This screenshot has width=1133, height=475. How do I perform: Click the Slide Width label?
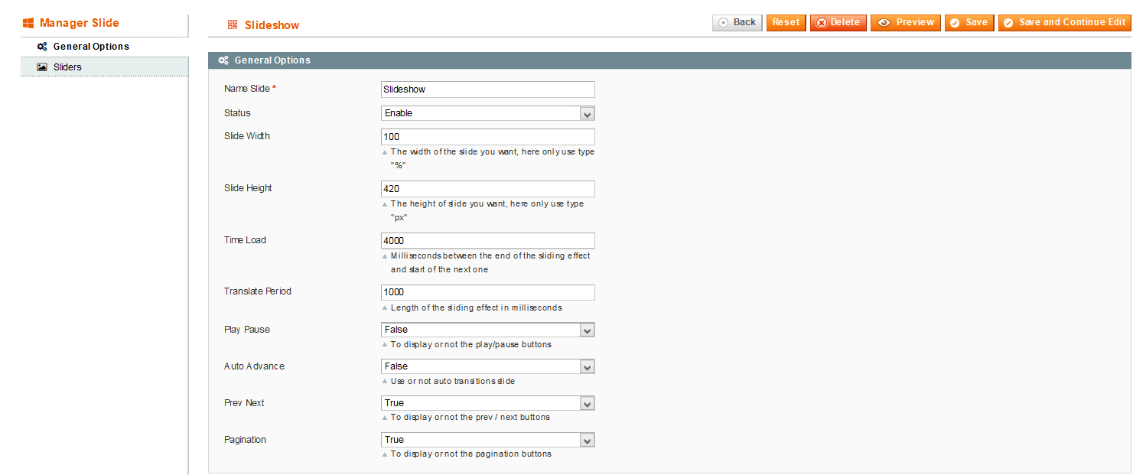[247, 136]
